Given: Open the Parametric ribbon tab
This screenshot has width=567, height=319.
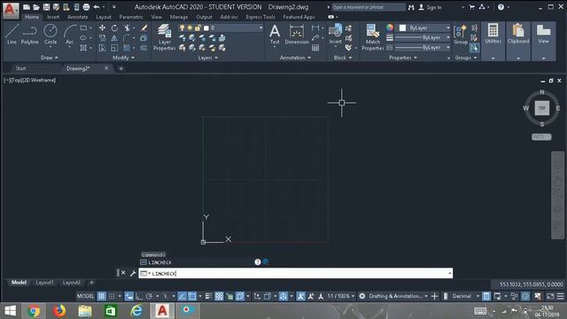Looking at the screenshot, I should coord(131,17).
